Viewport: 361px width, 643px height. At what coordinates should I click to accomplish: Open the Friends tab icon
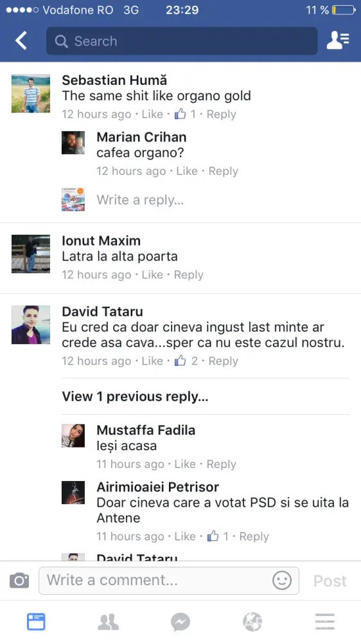tap(108, 622)
